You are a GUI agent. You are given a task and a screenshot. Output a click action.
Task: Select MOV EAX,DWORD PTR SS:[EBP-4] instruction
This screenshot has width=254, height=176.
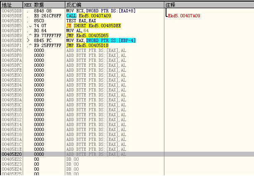[x=101, y=40]
